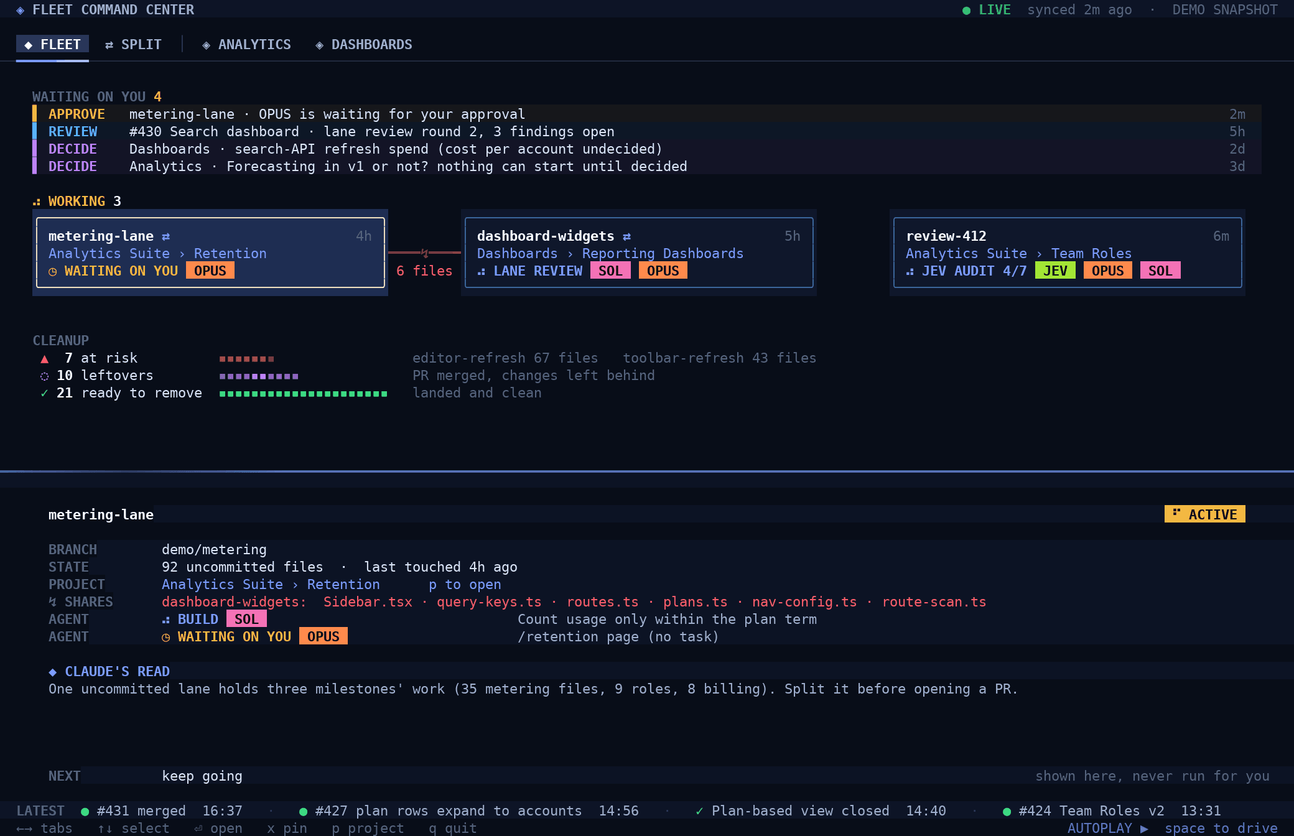Click the conflict bolt icon between lanes
Screen dimensions: 1294x836
(424, 253)
